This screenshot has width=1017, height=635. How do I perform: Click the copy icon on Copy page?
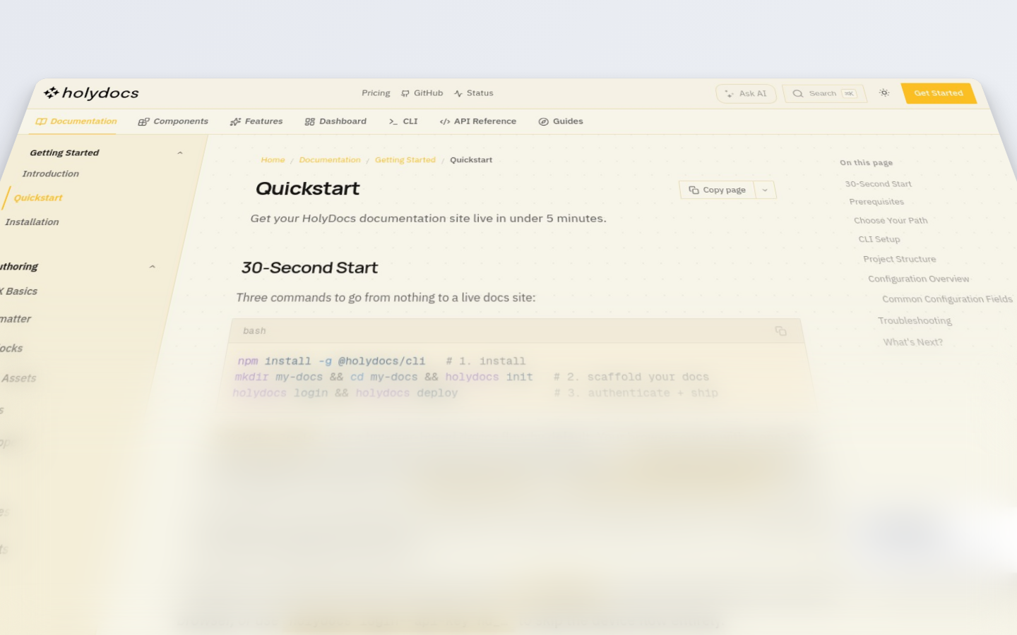(694, 190)
